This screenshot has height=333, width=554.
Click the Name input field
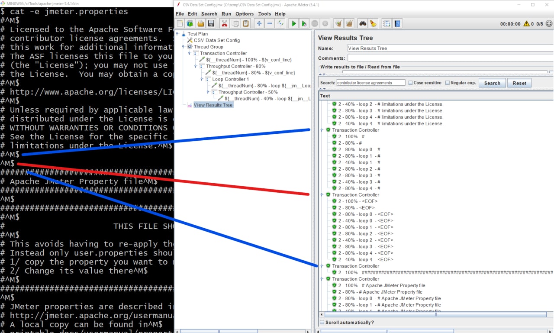pyautogui.click(x=451, y=48)
